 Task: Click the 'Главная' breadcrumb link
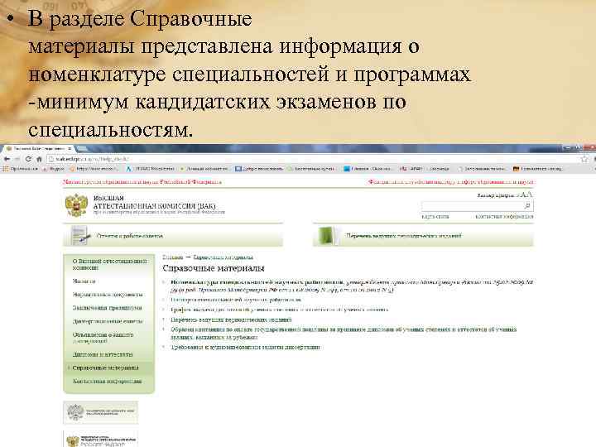(172, 257)
